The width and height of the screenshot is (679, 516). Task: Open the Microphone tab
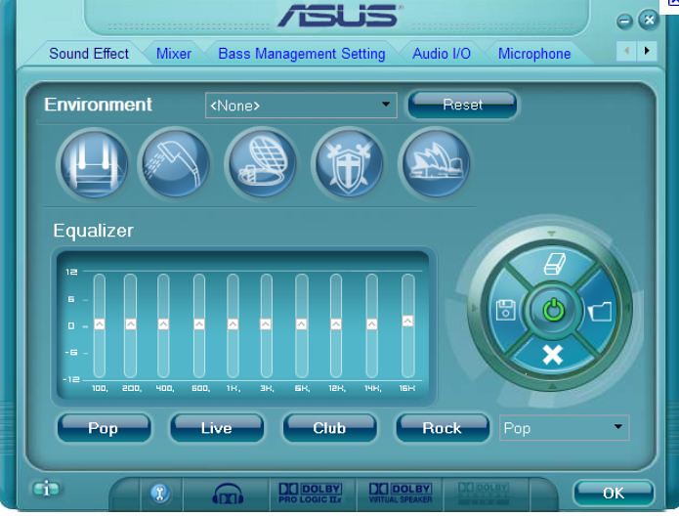(x=534, y=54)
